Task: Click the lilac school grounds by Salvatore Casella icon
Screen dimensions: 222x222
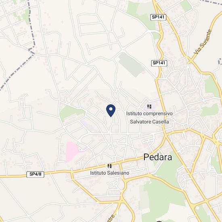Action: [x=150, y=107]
